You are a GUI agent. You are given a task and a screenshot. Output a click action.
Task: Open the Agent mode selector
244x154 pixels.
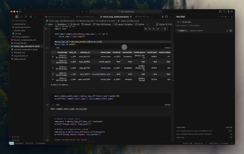183,31
